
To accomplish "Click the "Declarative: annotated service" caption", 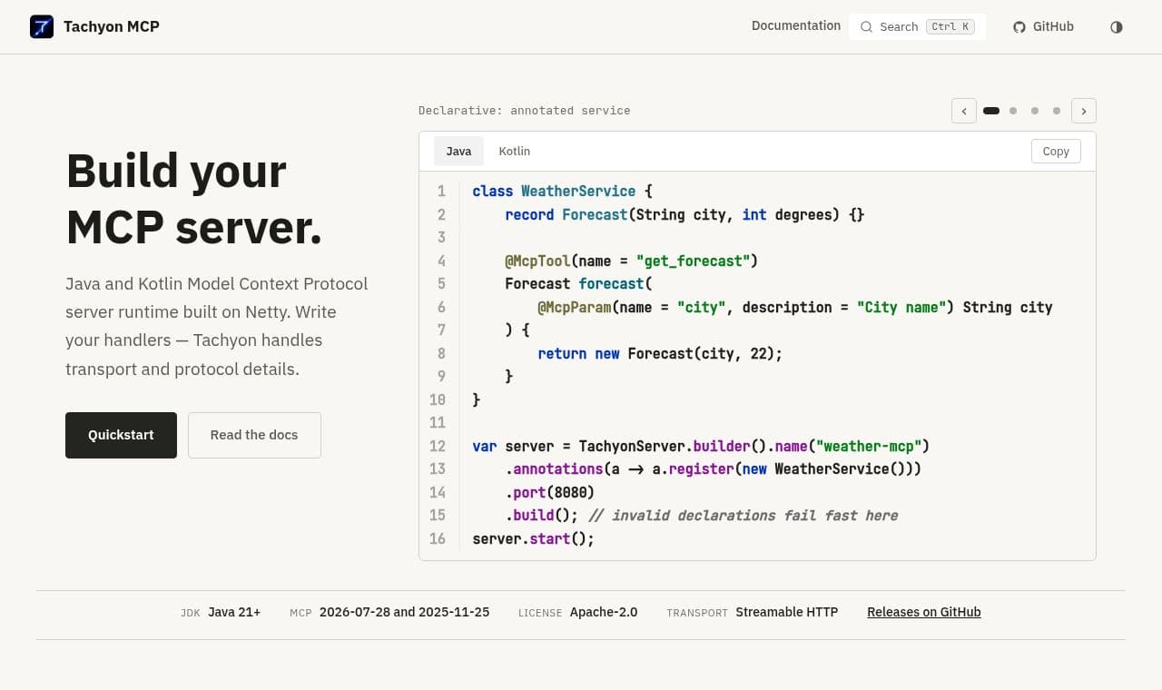I will (x=525, y=111).
